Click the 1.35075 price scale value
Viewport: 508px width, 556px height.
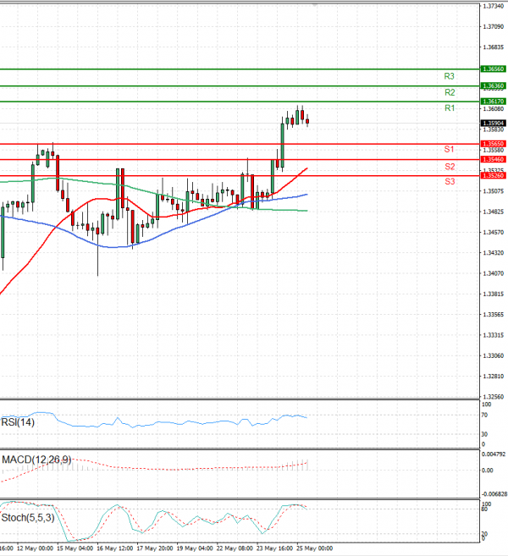click(x=493, y=191)
